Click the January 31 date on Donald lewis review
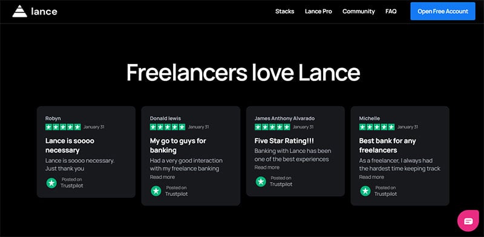The height and width of the screenshot is (237, 484). click(198, 127)
